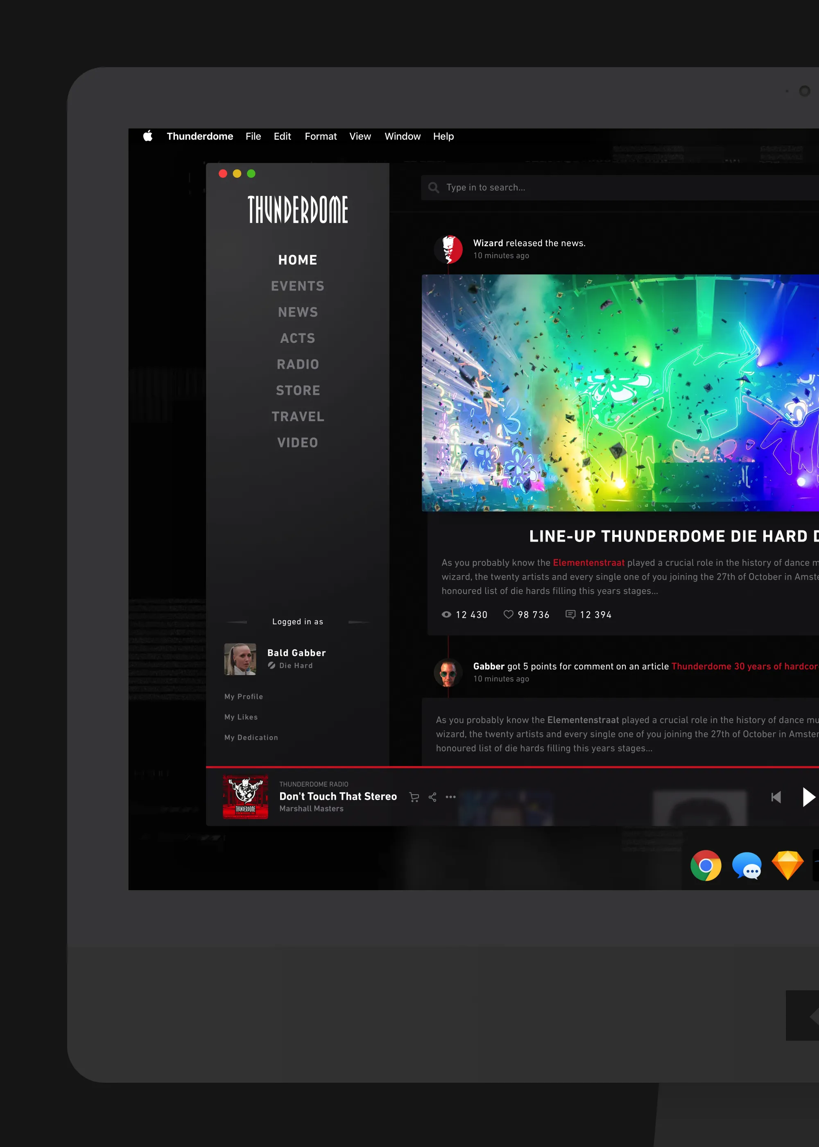Skip to the previous track

(x=776, y=797)
